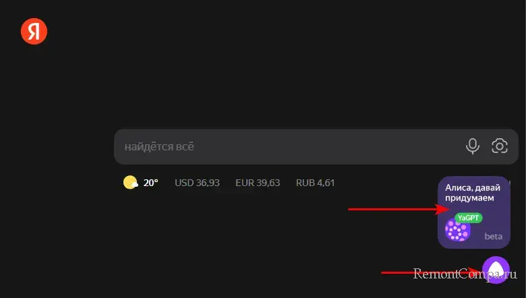The image size is (526, 298).
Task: Click the purple dotted ball in Alice card
Action: [x=457, y=230]
